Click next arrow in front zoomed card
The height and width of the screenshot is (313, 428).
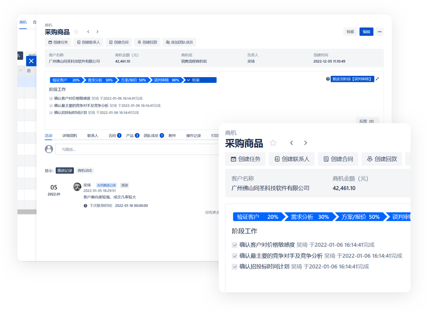tap(306, 143)
